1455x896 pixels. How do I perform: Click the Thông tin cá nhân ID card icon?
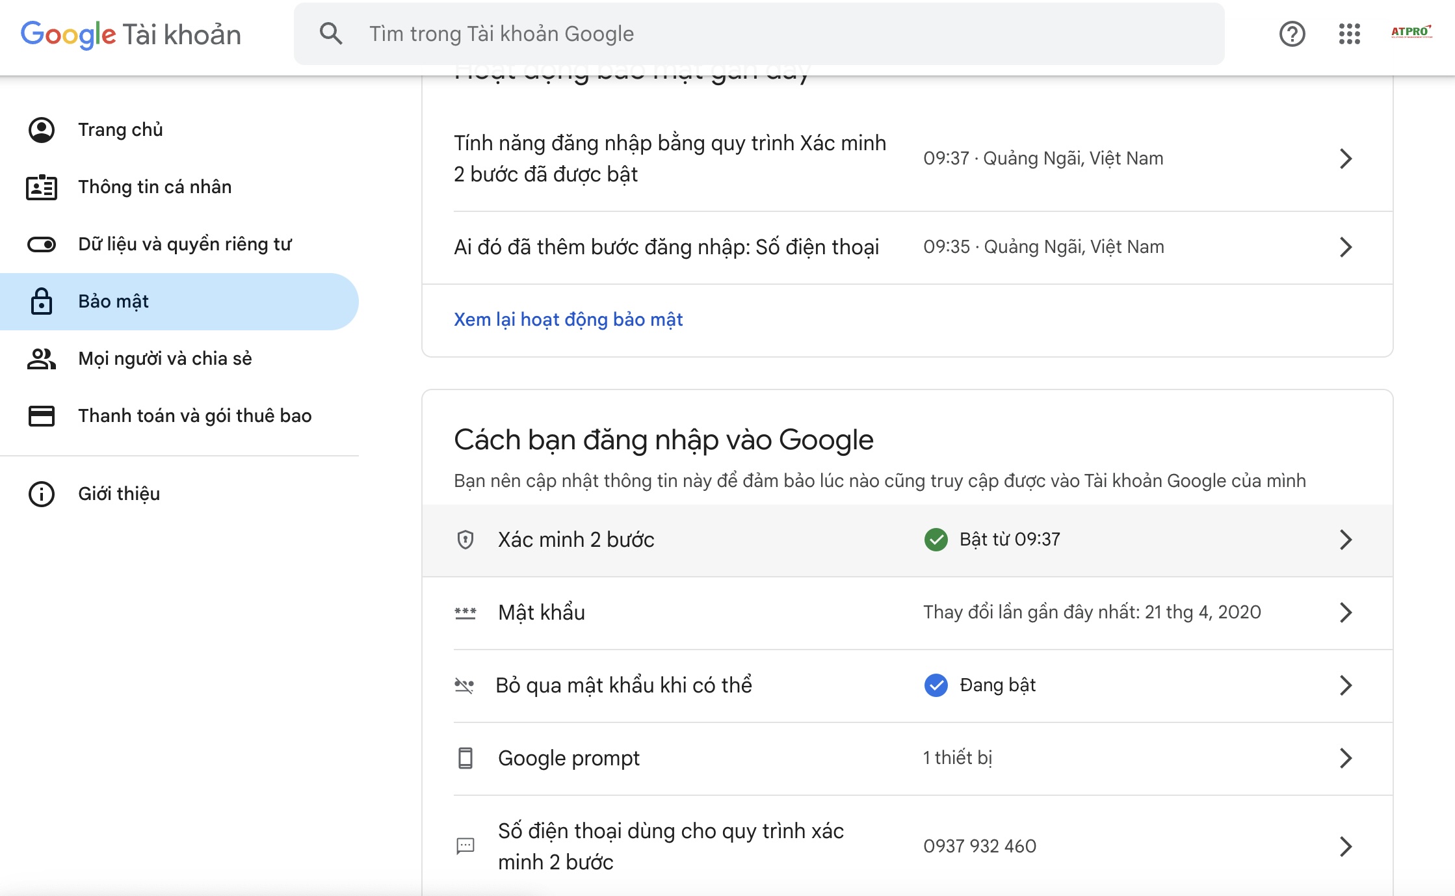click(42, 187)
